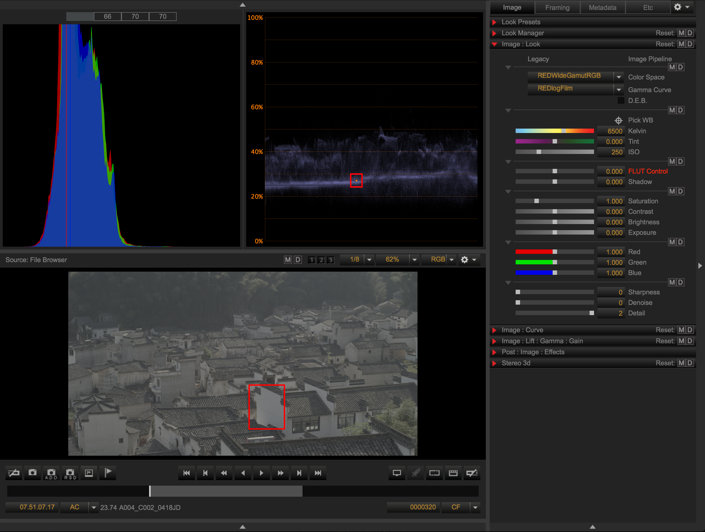This screenshot has width=705, height=532.
Task: Click the marker flag icon
Action: click(108, 473)
